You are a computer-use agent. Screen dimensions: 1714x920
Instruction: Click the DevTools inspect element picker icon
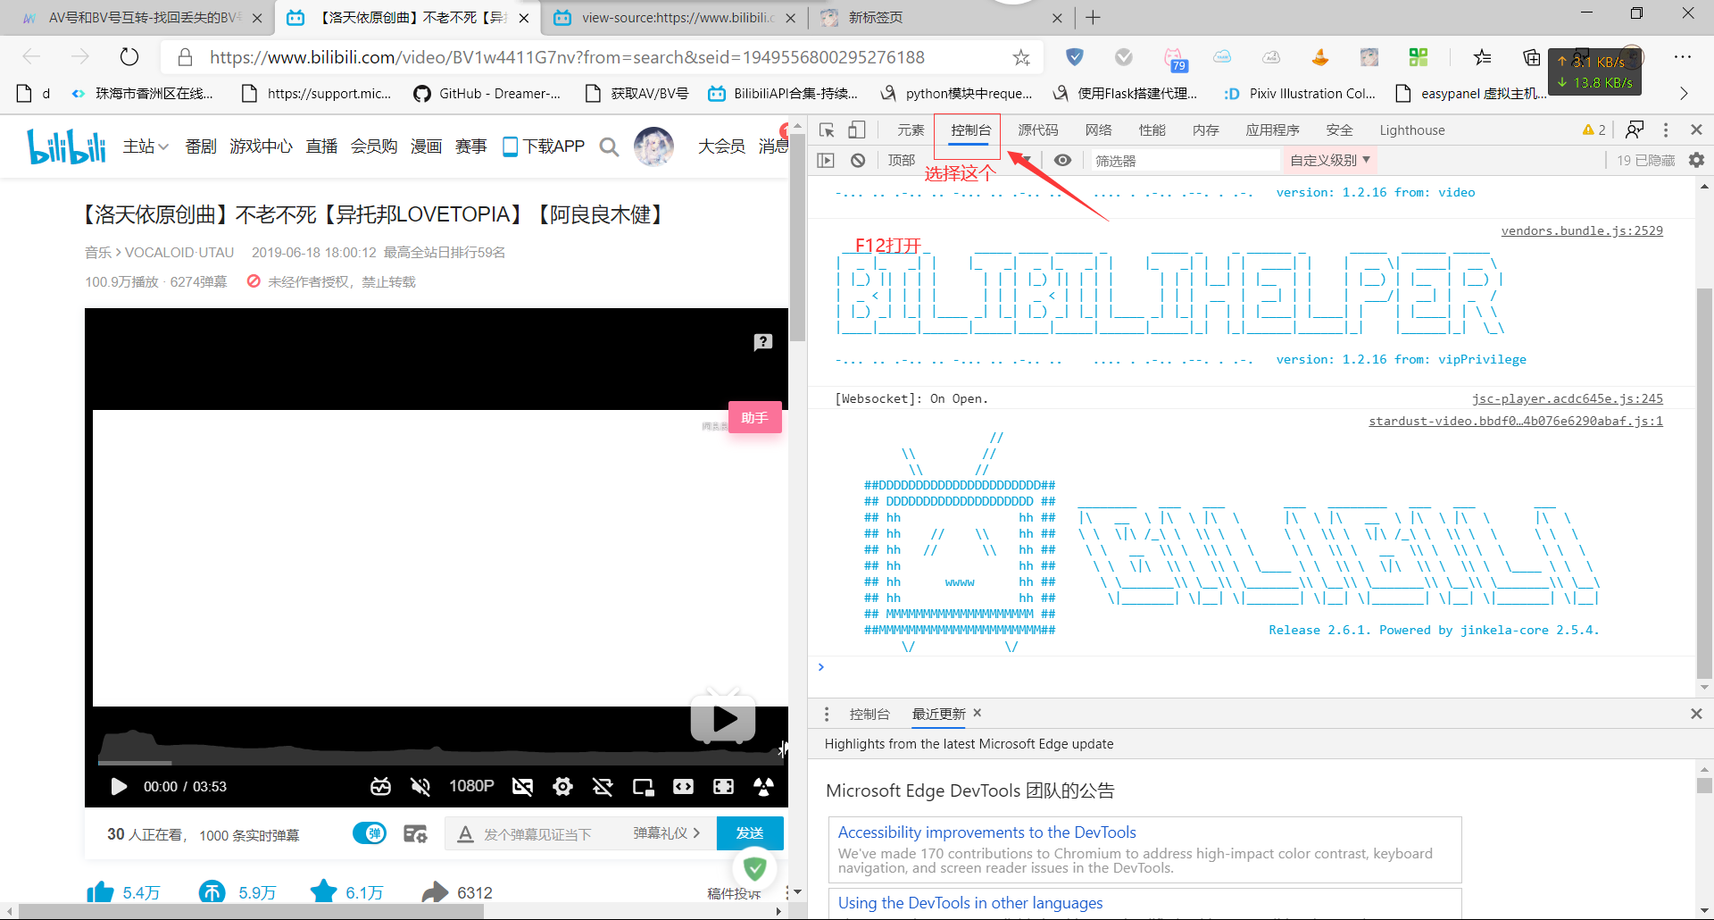point(827,130)
